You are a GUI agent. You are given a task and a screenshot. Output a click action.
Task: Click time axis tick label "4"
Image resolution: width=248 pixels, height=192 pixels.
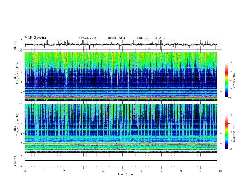click(x=103, y=171)
